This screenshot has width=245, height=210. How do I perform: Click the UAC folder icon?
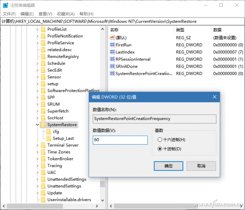pos(43,172)
